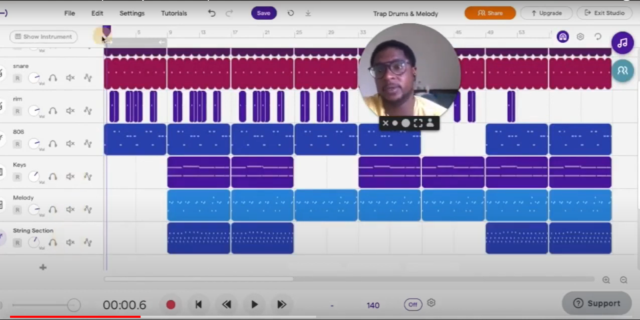Open the Tutorials menu
This screenshot has width=640, height=320.
[x=174, y=13]
